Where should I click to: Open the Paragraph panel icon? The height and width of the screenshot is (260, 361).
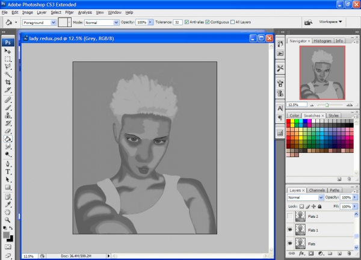click(280, 118)
